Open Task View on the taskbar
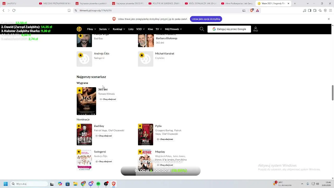 52,184
